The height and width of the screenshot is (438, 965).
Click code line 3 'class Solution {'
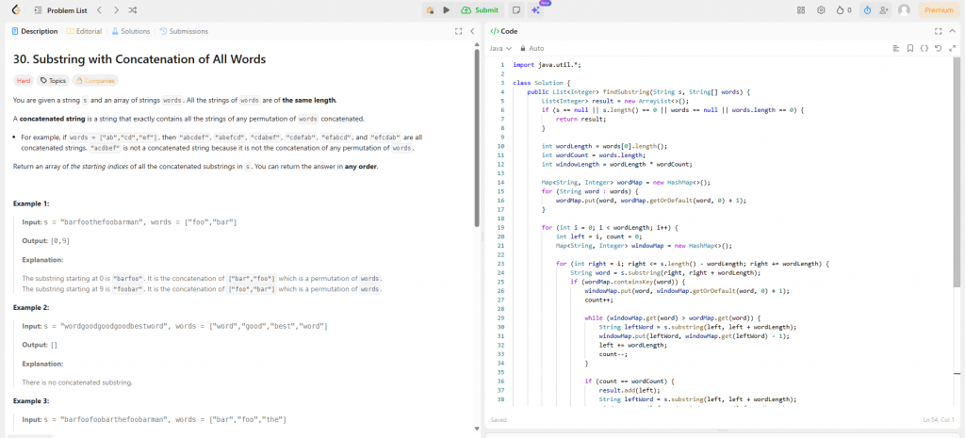tap(542, 83)
